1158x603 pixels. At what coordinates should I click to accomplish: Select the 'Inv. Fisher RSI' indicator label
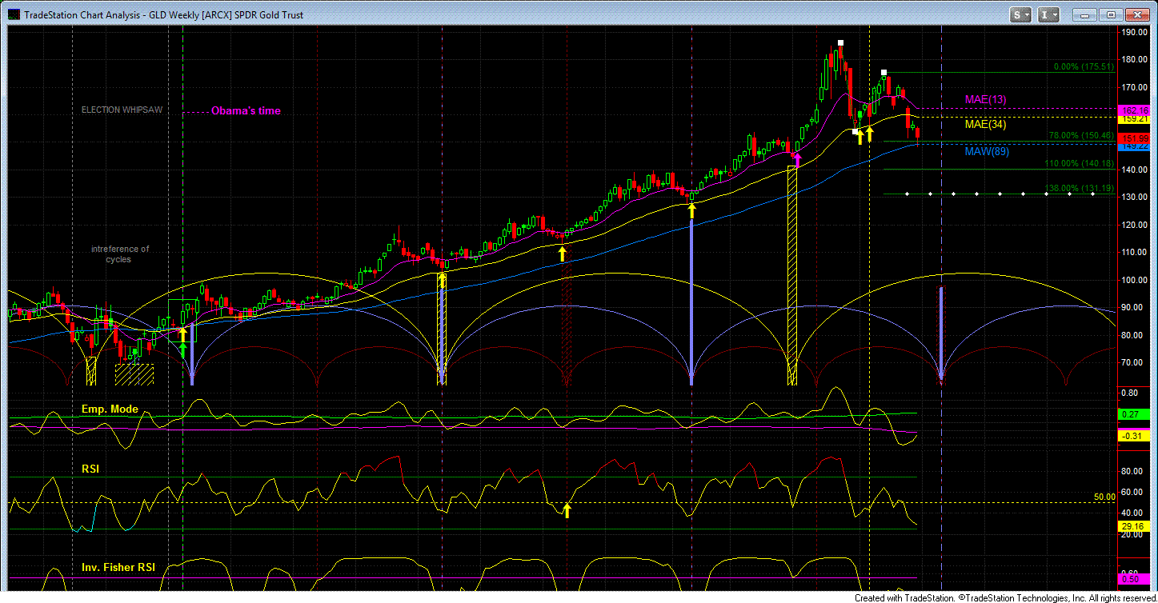point(118,567)
